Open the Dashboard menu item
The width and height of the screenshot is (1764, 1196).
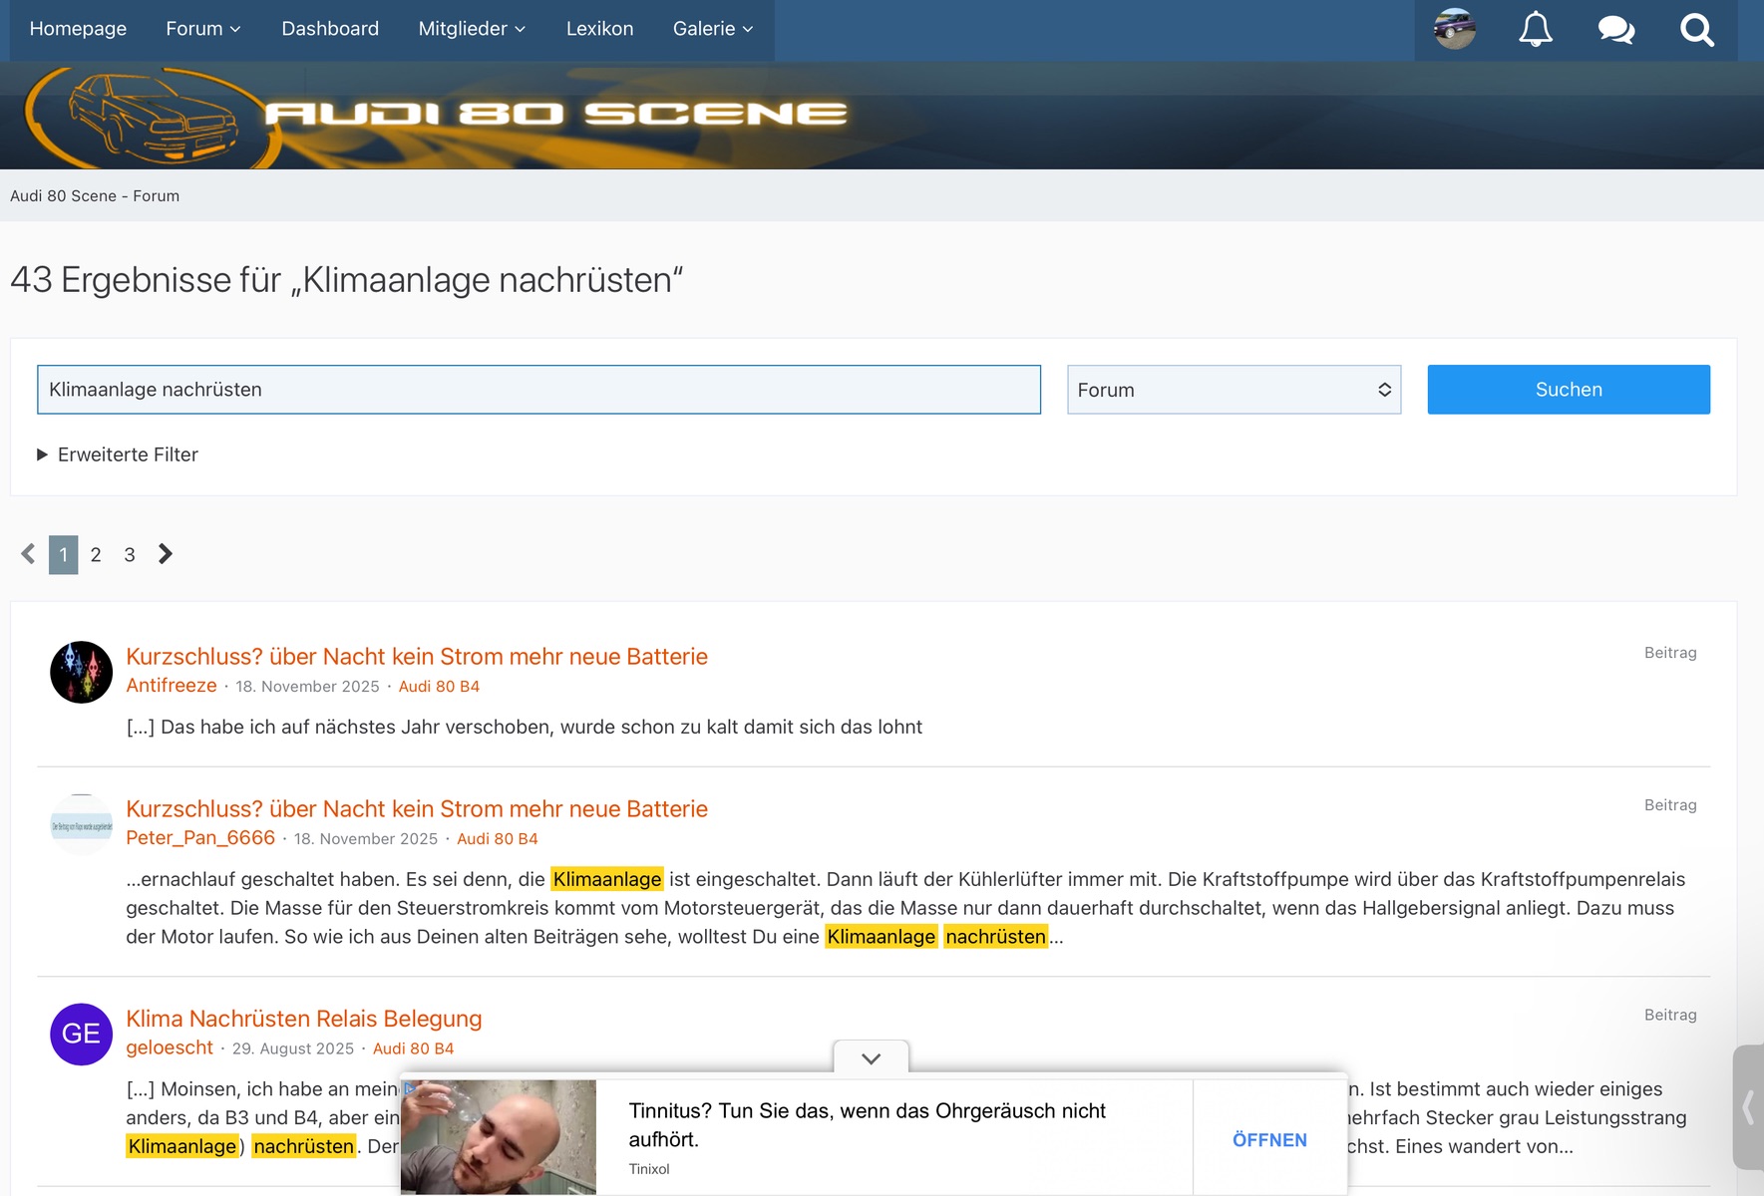[x=330, y=29]
